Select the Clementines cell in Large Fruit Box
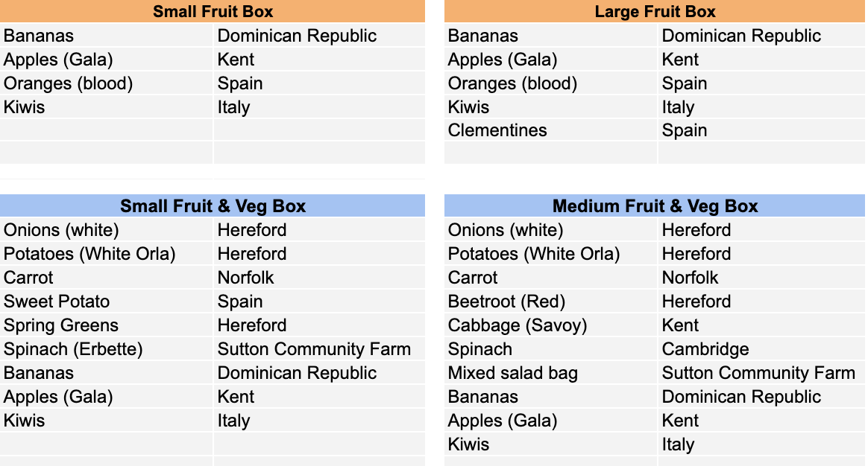The width and height of the screenshot is (868, 466). (550, 130)
